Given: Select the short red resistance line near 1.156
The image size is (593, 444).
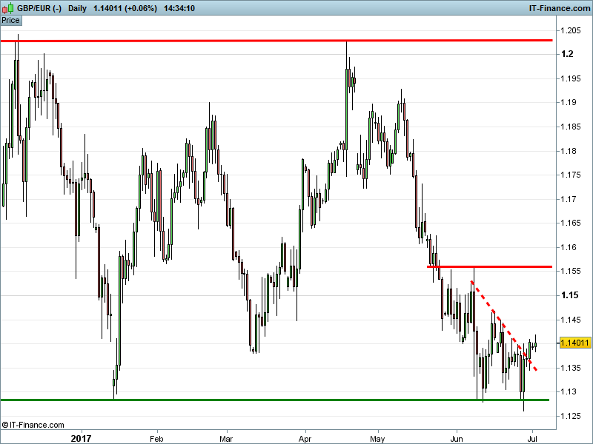Looking at the screenshot, I should [490, 266].
